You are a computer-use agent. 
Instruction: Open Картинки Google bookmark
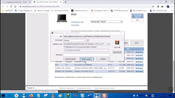click(42, 11)
